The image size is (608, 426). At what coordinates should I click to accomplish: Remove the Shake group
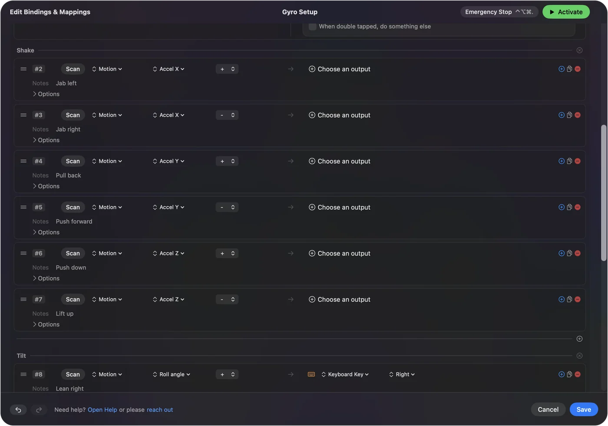click(579, 50)
